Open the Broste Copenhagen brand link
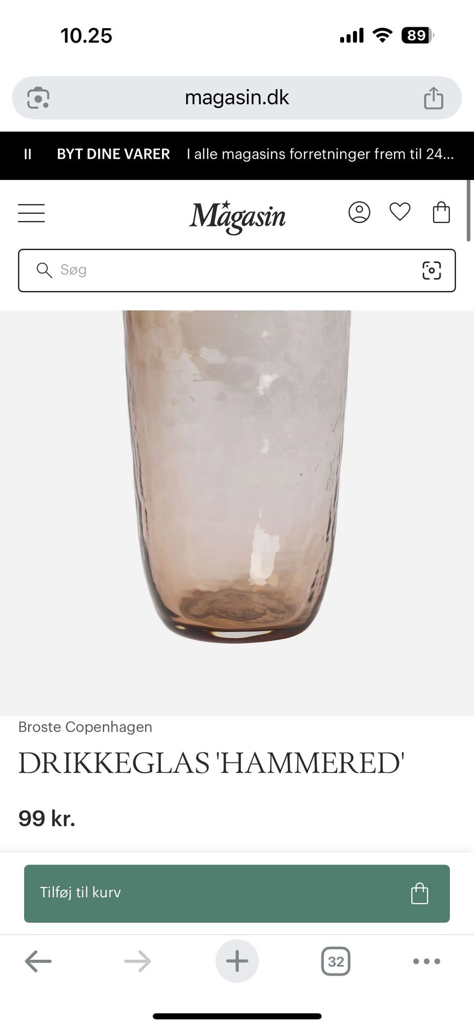Image resolution: width=474 pixels, height=1029 pixels. 85,727
